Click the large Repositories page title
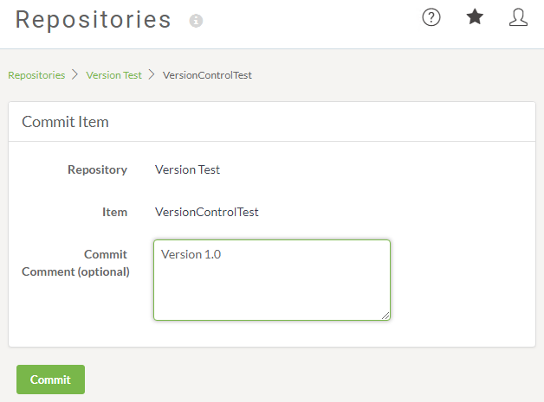 click(94, 20)
